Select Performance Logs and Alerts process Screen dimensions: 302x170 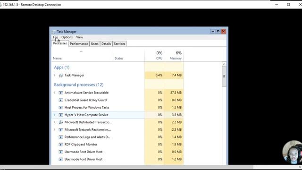point(87,137)
